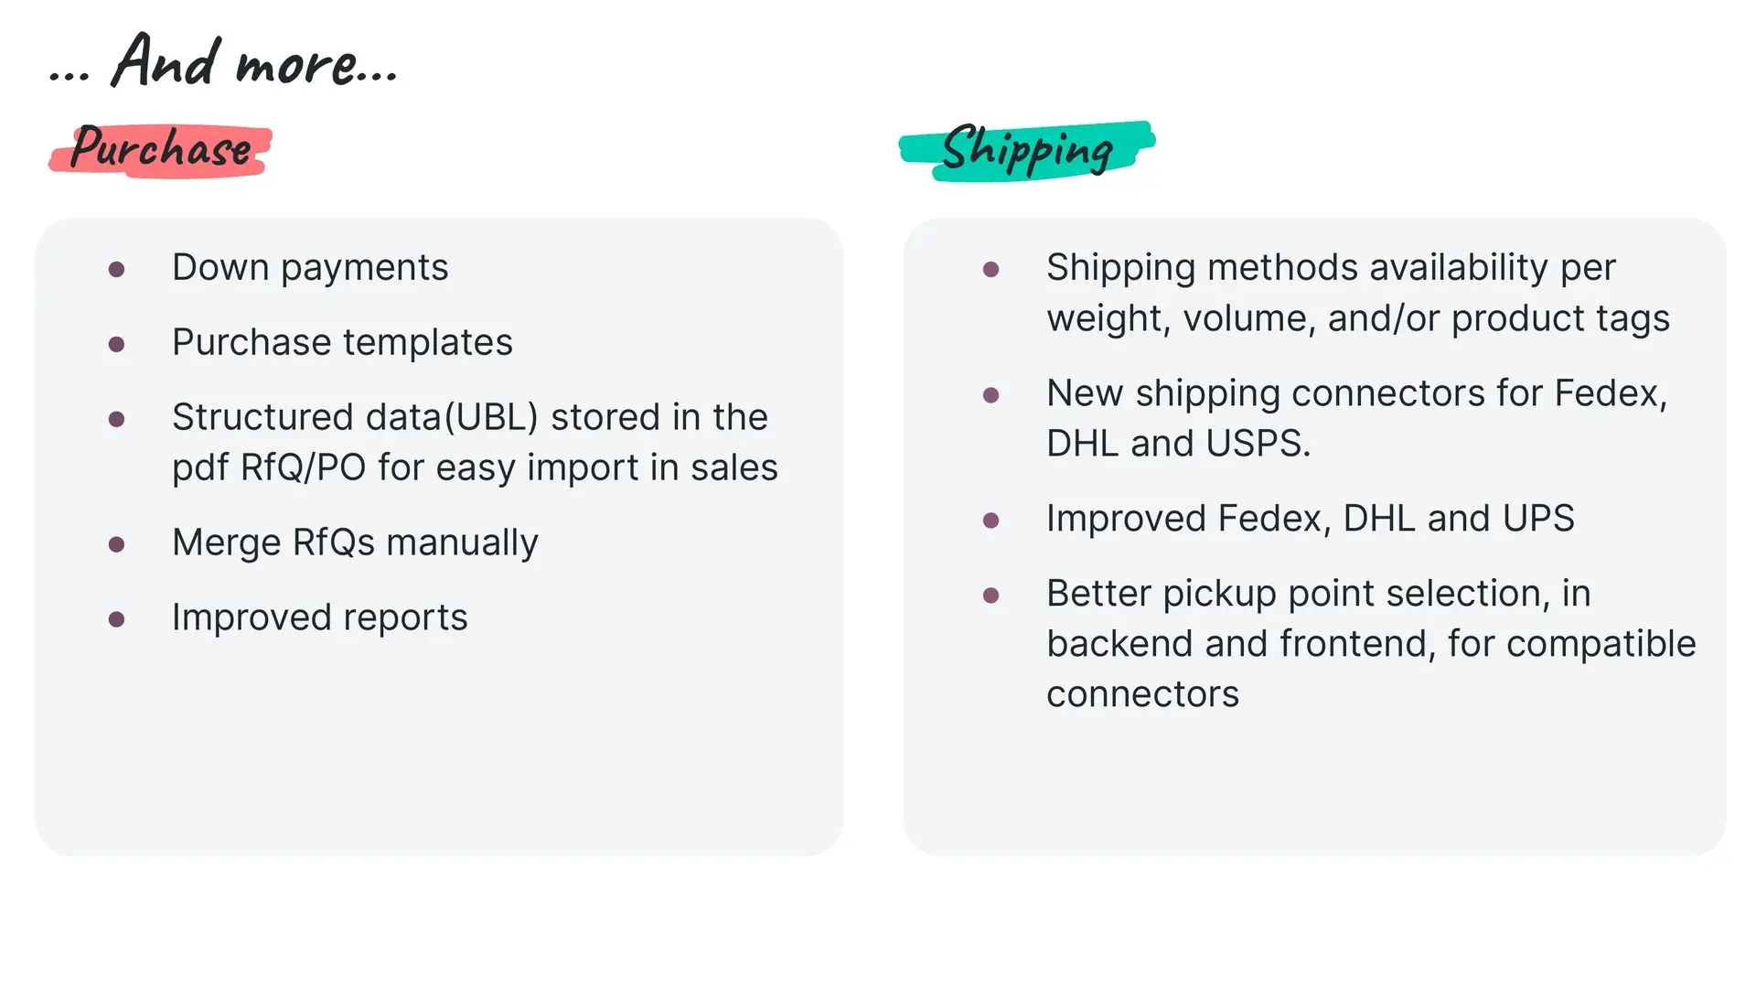
Task: Click bullet dot beside 'Better pickup point selection'
Action: tap(990, 596)
